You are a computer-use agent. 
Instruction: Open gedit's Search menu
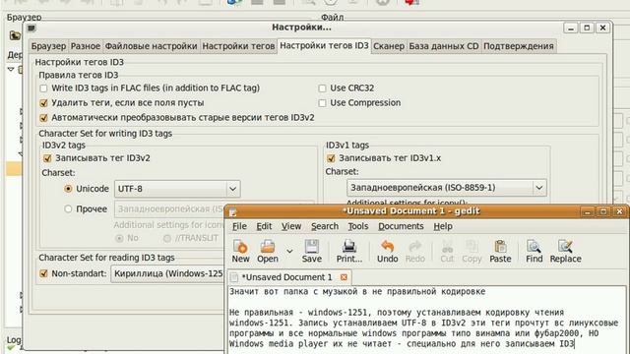click(x=325, y=226)
